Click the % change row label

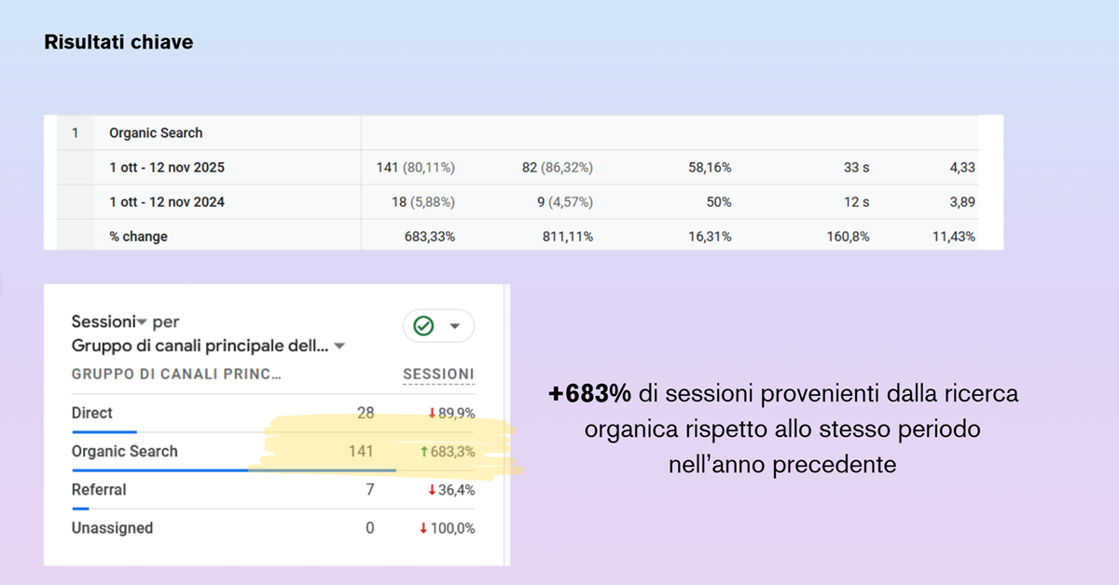138,237
